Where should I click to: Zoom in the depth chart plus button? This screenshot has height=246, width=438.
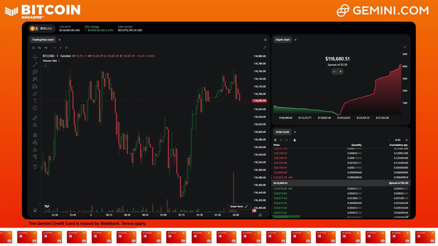coord(340,71)
